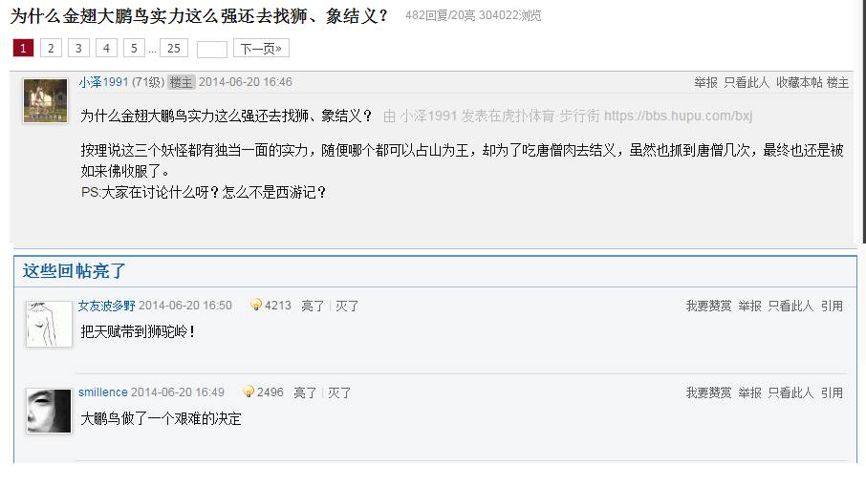This screenshot has width=866, height=487.
Task: Click the 下一页 next page button
Action: pos(261,49)
